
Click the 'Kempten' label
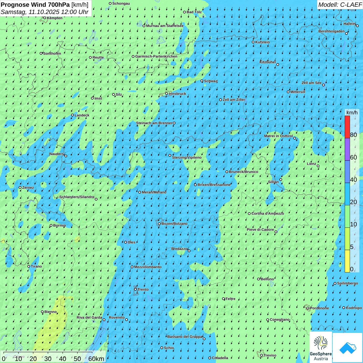(55, 18)
